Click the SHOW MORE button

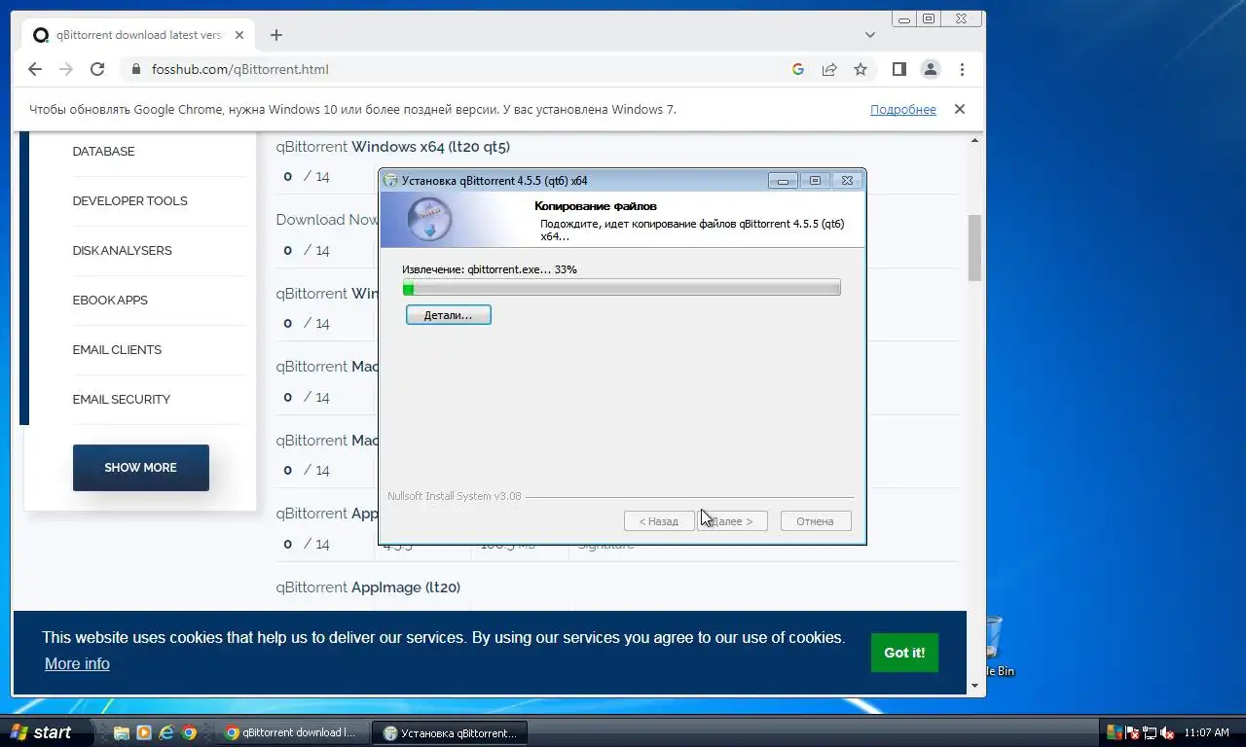point(141,468)
